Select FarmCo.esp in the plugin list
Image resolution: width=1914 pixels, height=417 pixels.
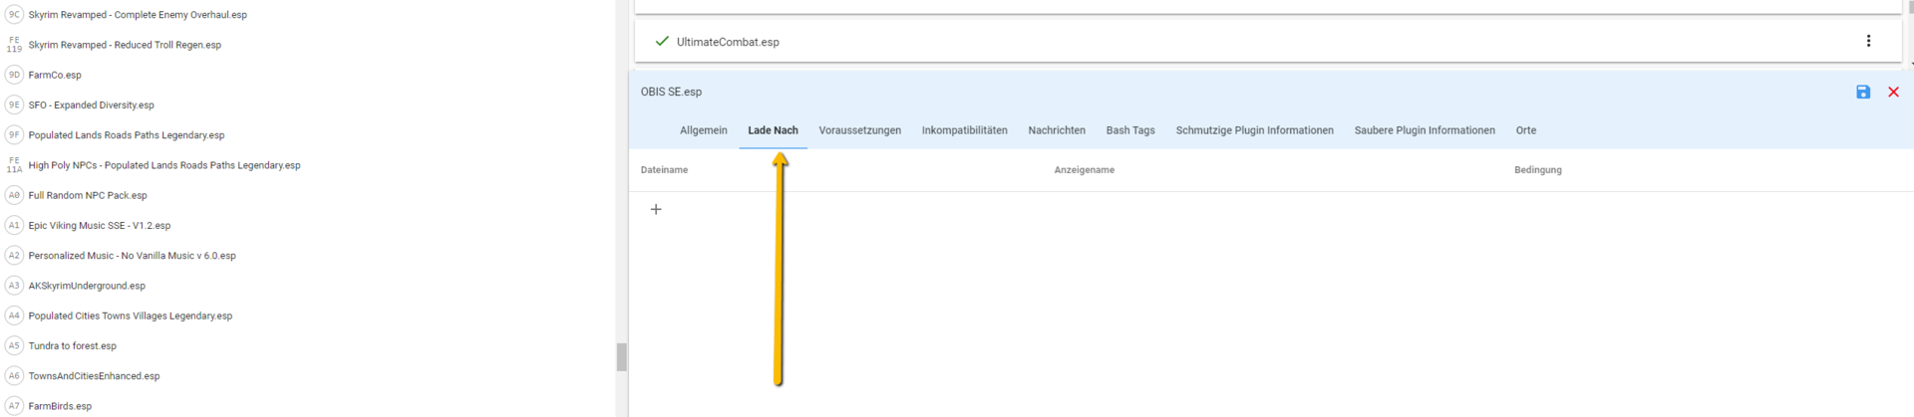(x=55, y=75)
